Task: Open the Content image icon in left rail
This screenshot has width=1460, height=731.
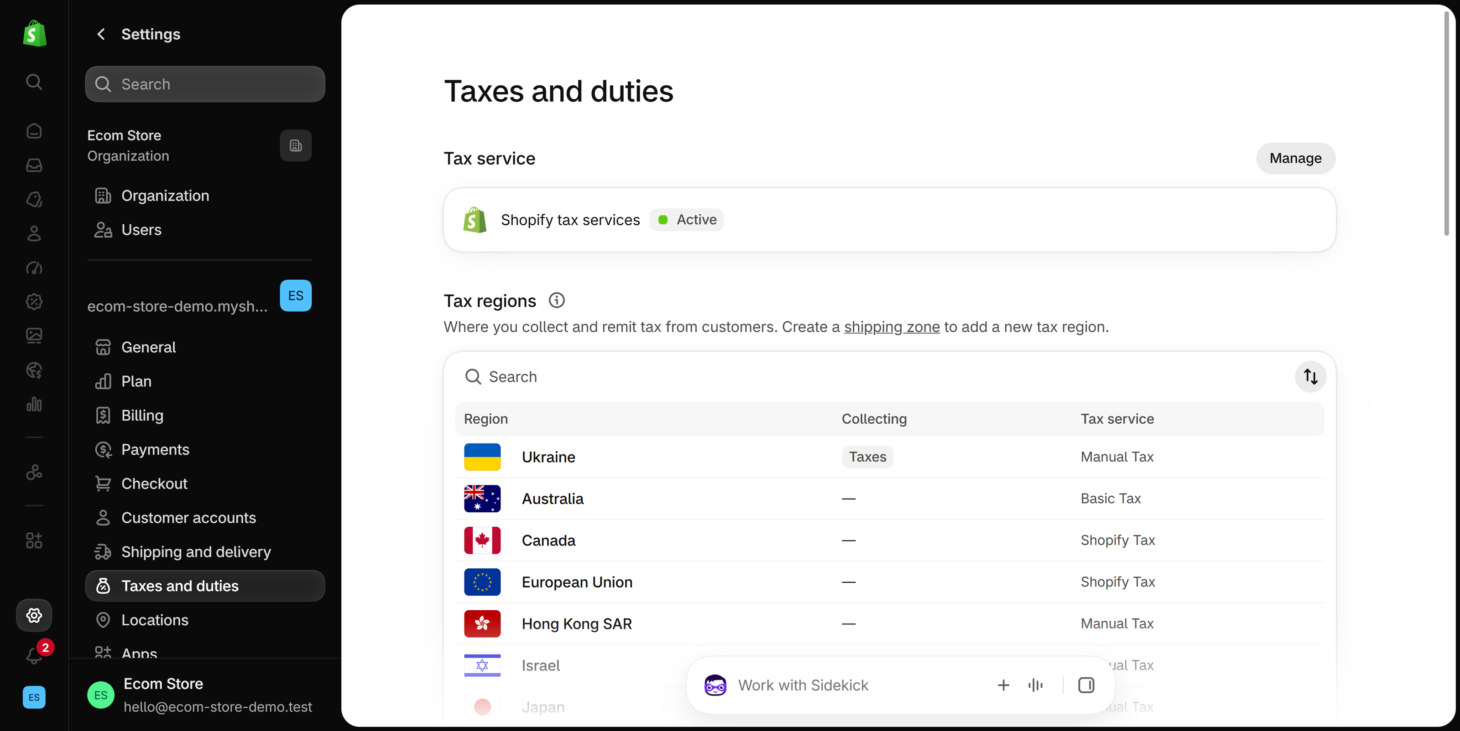Action: [34, 336]
